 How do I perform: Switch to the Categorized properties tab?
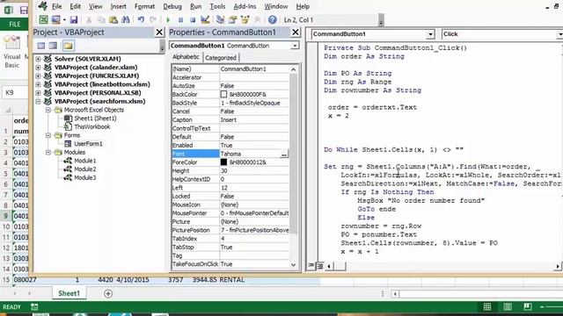[x=221, y=57]
